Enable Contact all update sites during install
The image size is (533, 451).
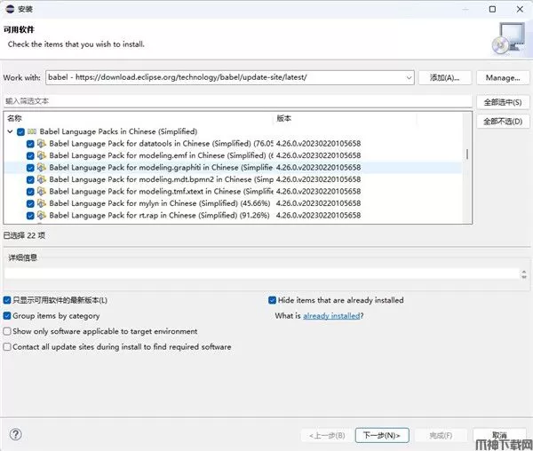tap(7, 347)
